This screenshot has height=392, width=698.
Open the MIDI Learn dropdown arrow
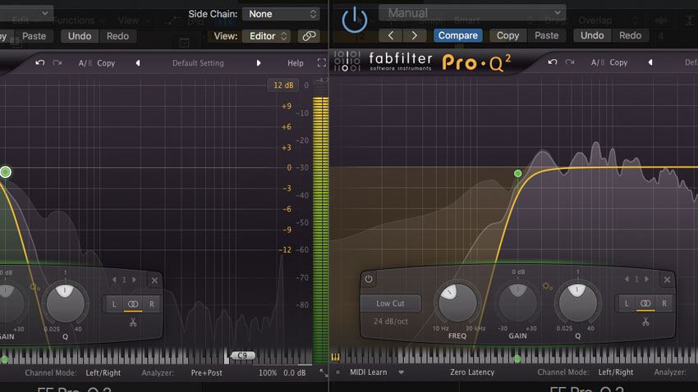[x=401, y=372]
